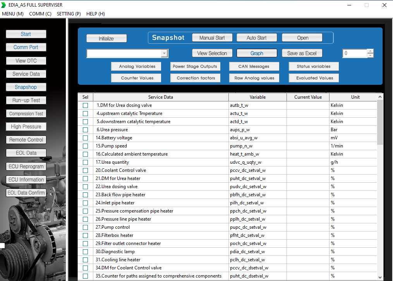Open the EOL Data page
Image resolution: width=393 pixels, height=281 pixels.
pyautogui.click(x=26, y=153)
